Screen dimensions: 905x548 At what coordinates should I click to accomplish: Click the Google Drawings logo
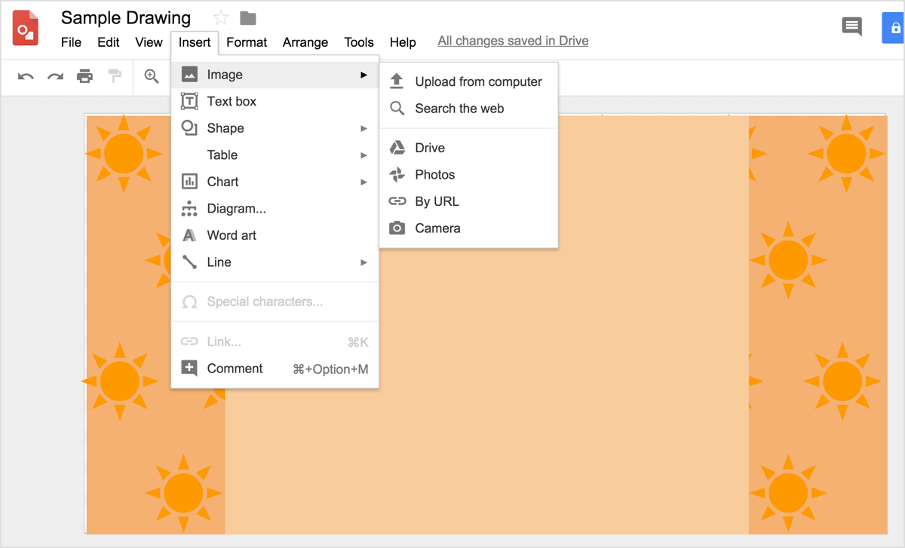point(24,27)
